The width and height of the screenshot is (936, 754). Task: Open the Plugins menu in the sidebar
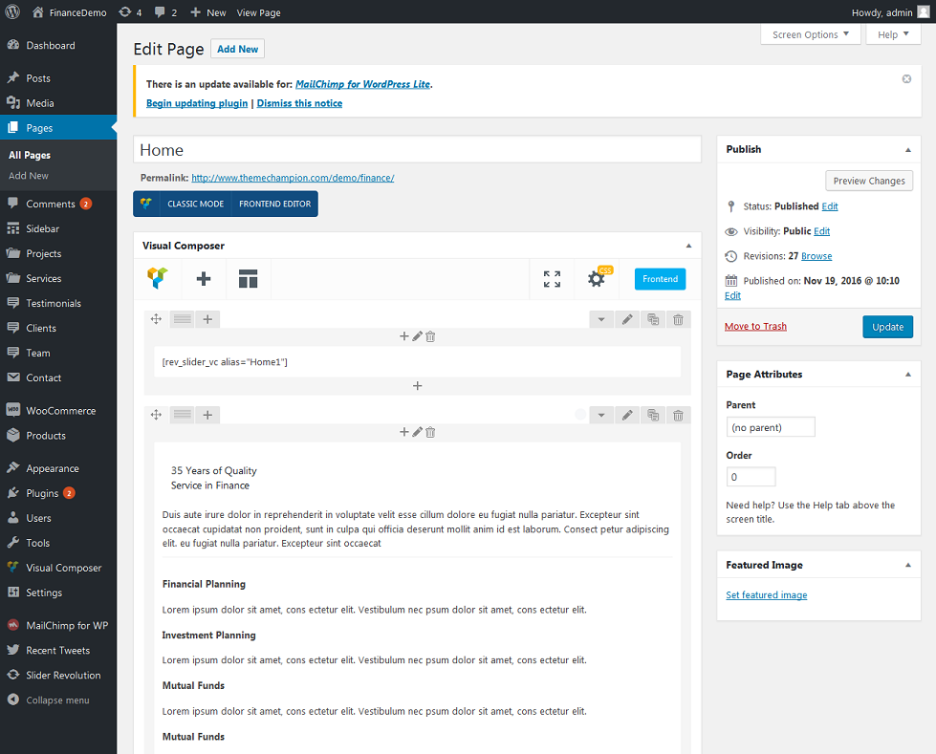pyautogui.click(x=42, y=493)
